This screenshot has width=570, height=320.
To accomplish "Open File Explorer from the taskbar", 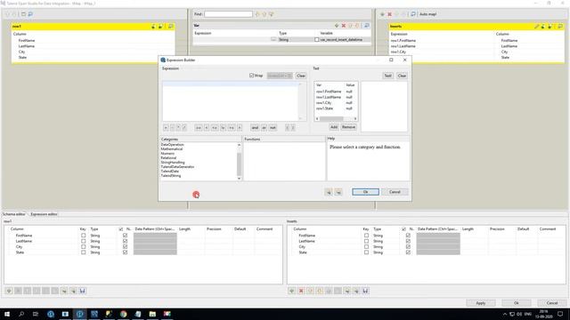I will [x=152, y=314].
